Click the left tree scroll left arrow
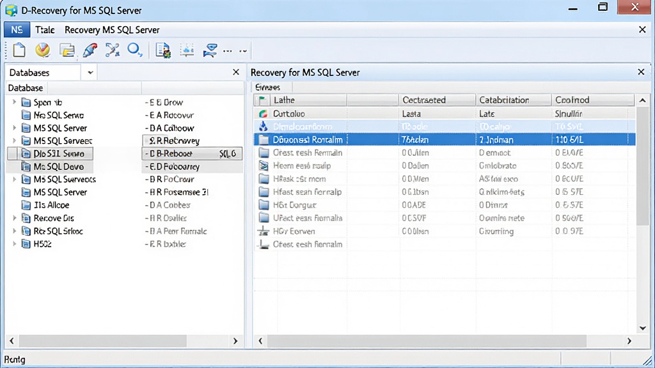Image resolution: width=655 pixels, height=368 pixels. pos(12,341)
